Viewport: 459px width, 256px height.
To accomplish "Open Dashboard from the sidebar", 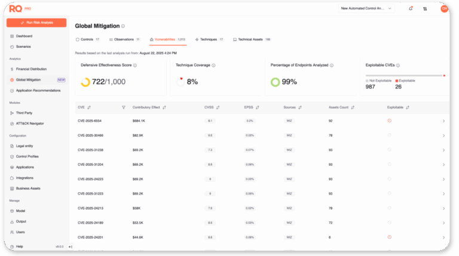I will [24, 36].
